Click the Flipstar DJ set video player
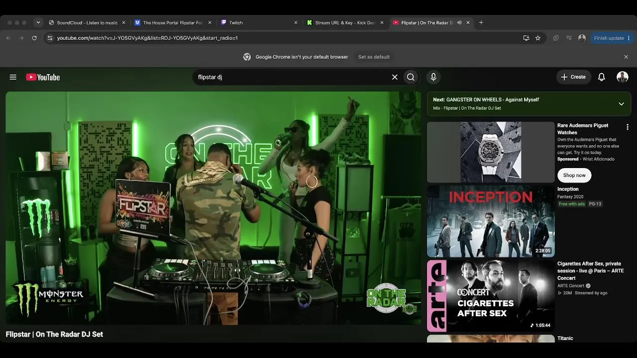The height and width of the screenshot is (358, 637). pos(213,208)
